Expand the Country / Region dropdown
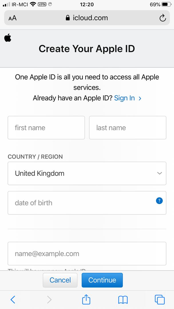 coord(87,173)
